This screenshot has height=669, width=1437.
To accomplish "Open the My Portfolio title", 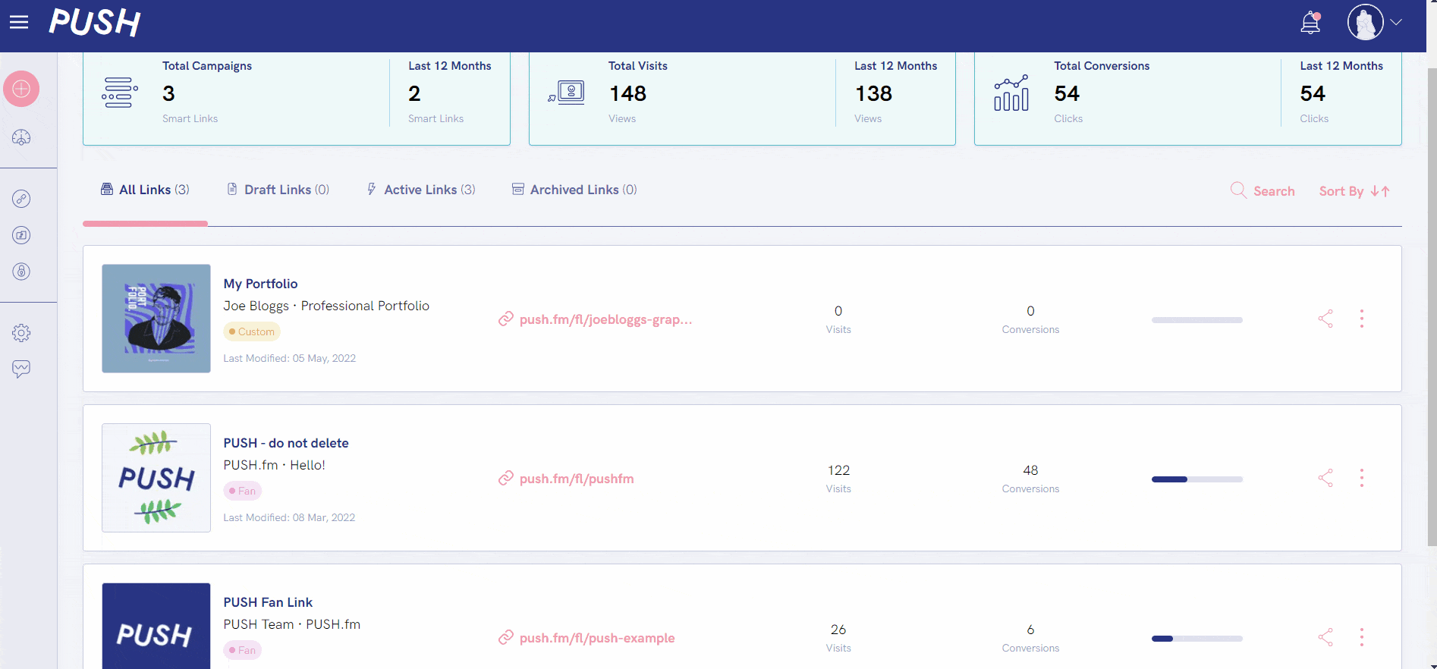I will [260, 284].
